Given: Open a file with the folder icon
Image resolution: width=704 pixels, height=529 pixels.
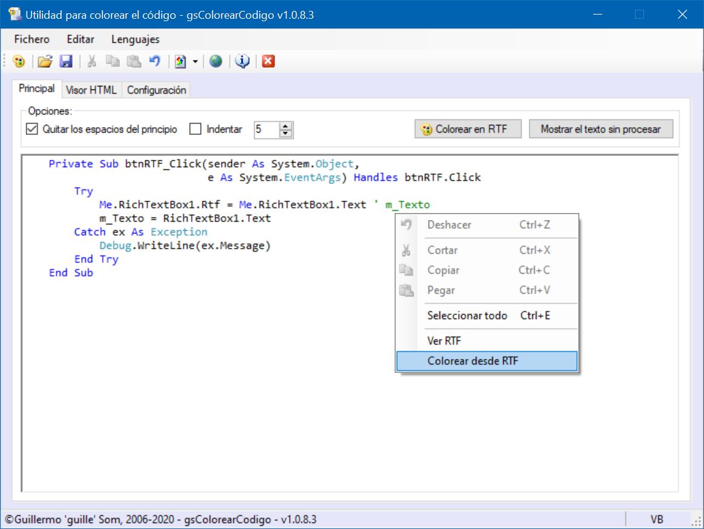Looking at the screenshot, I should [45, 61].
